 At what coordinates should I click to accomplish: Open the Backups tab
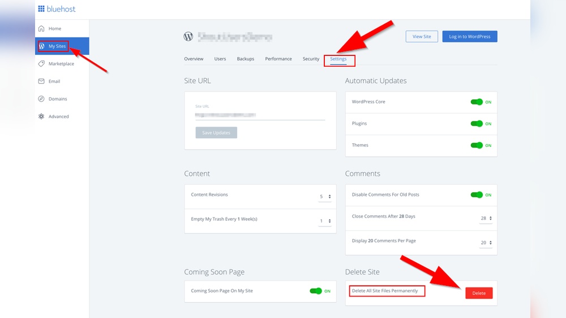[246, 59]
